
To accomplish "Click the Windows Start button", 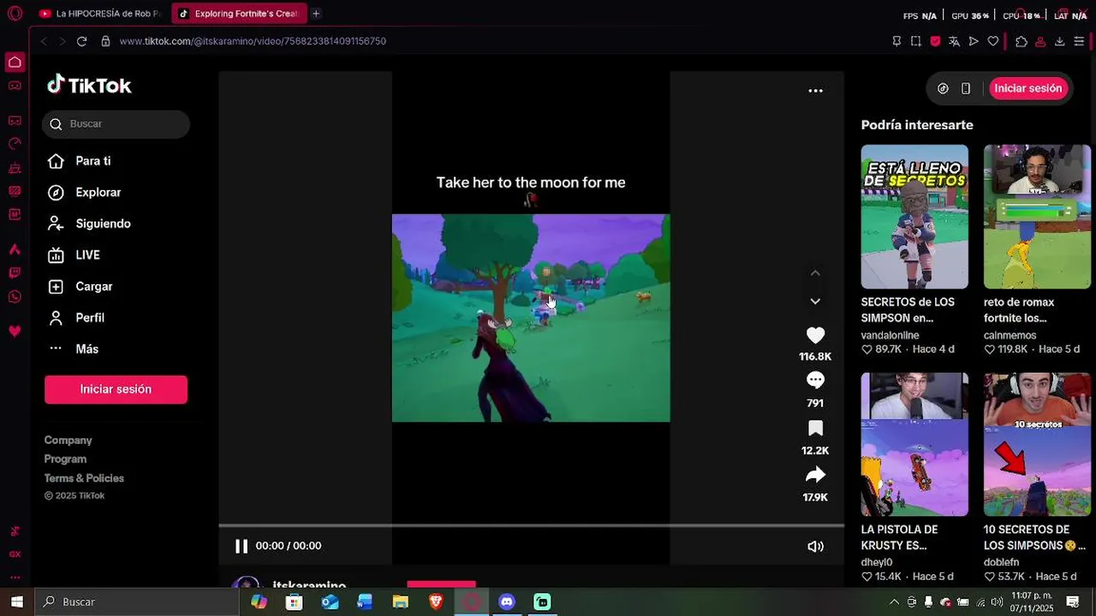I will (x=16, y=601).
